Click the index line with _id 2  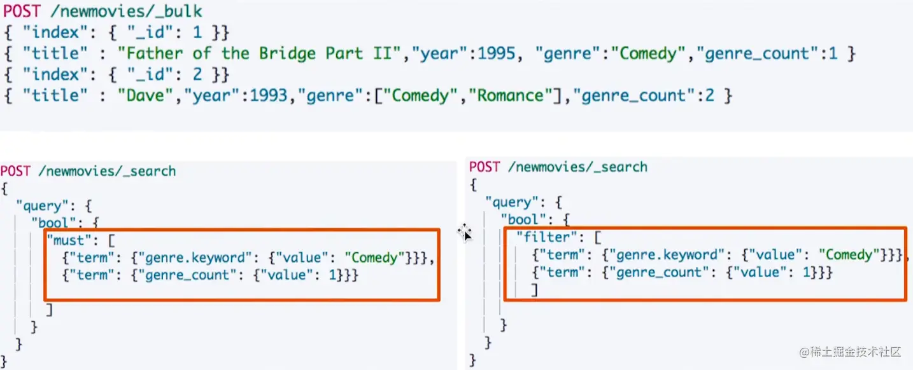click(x=115, y=74)
